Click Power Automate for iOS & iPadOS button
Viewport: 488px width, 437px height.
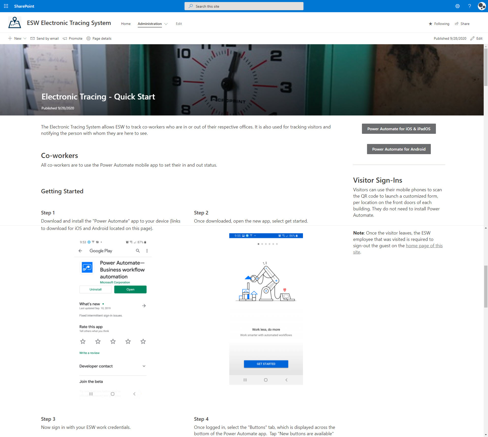(399, 129)
